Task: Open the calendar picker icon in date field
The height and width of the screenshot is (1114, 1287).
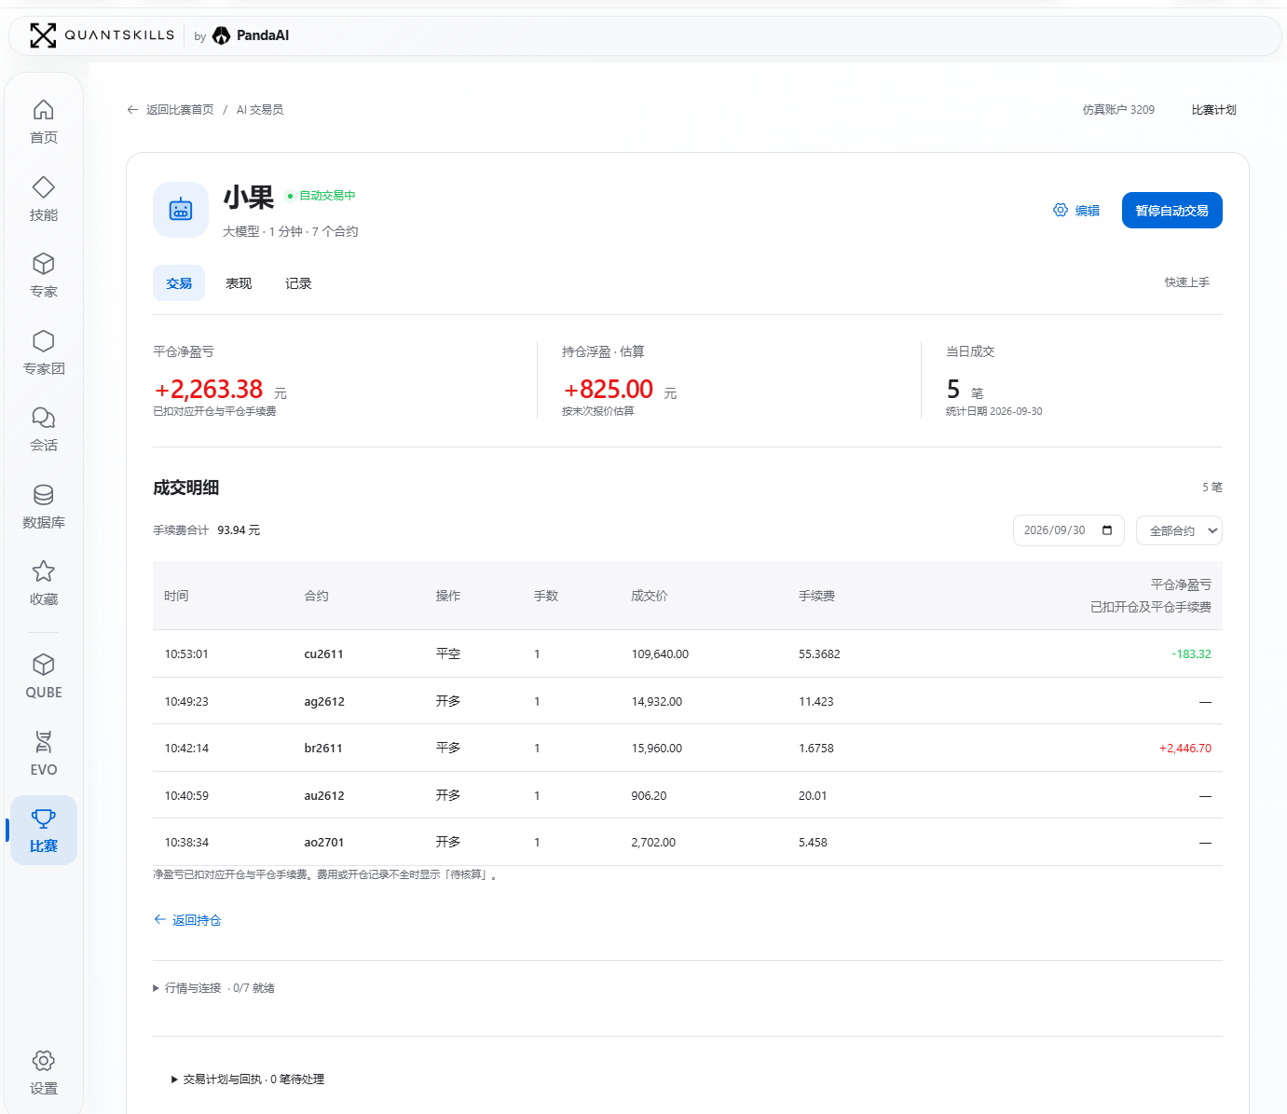Action: click(1107, 530)
